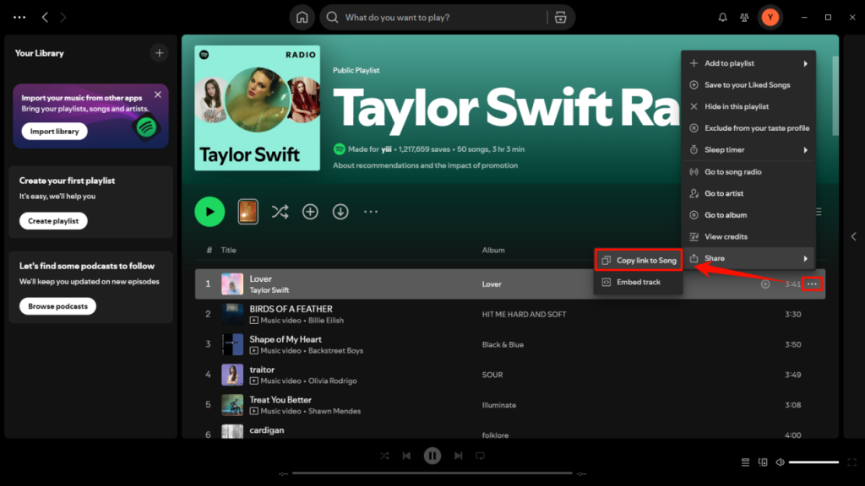Select View credits
The height and width of the screenshot is (486, 865).
748,236
